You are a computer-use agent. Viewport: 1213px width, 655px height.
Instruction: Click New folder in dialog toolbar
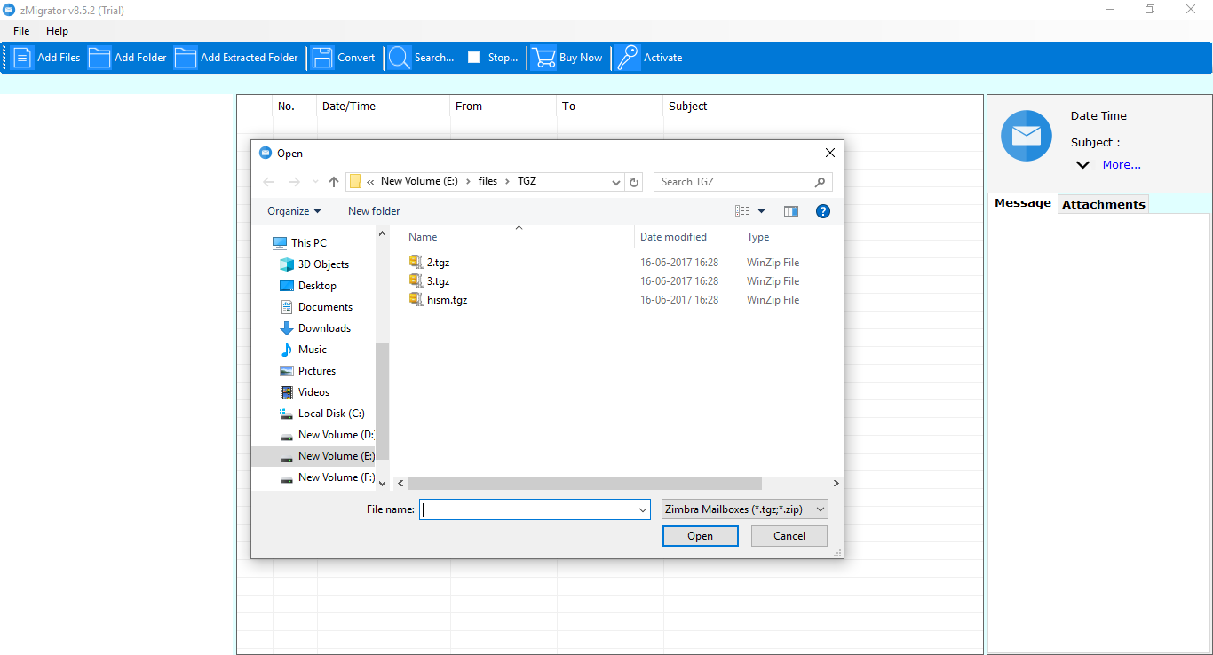click(x=374, y=211)
